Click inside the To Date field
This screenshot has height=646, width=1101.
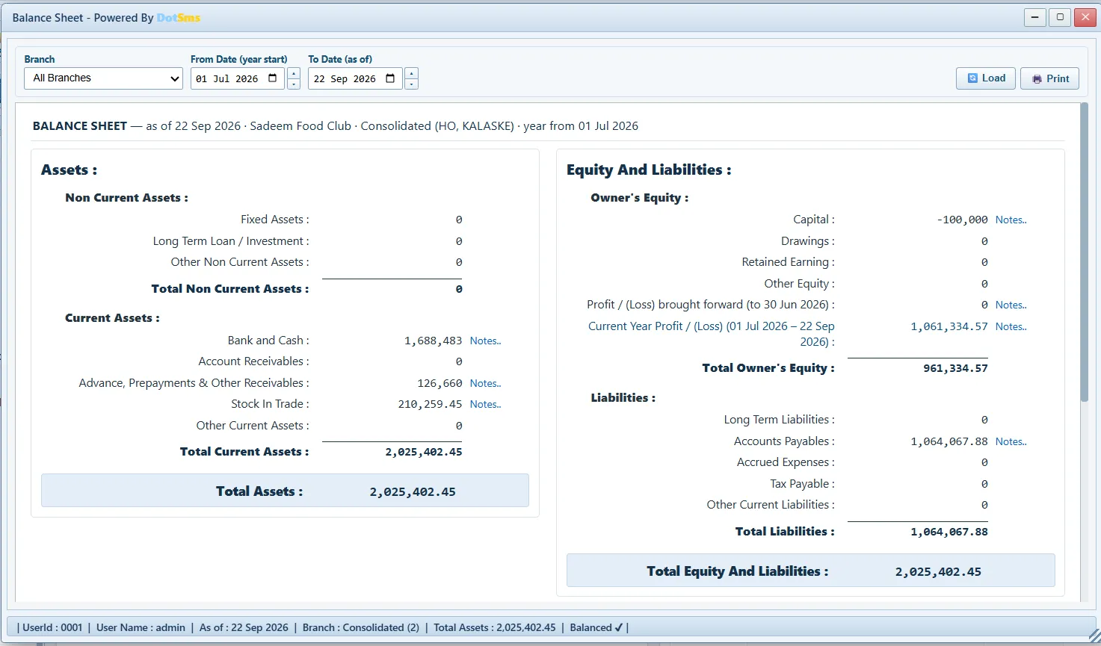pyautogui.click(x=355, y=78)
